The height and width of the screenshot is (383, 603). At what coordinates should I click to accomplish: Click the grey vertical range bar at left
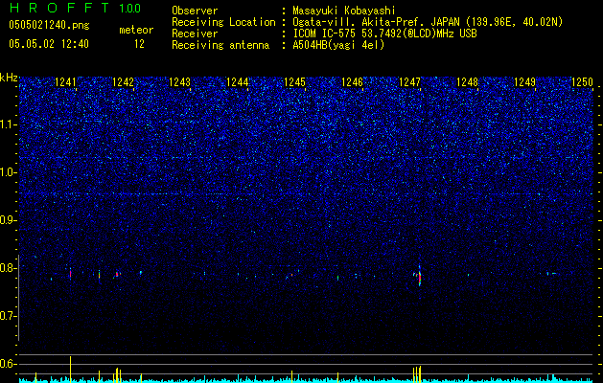pyautogui.click(x=18, y=298)
